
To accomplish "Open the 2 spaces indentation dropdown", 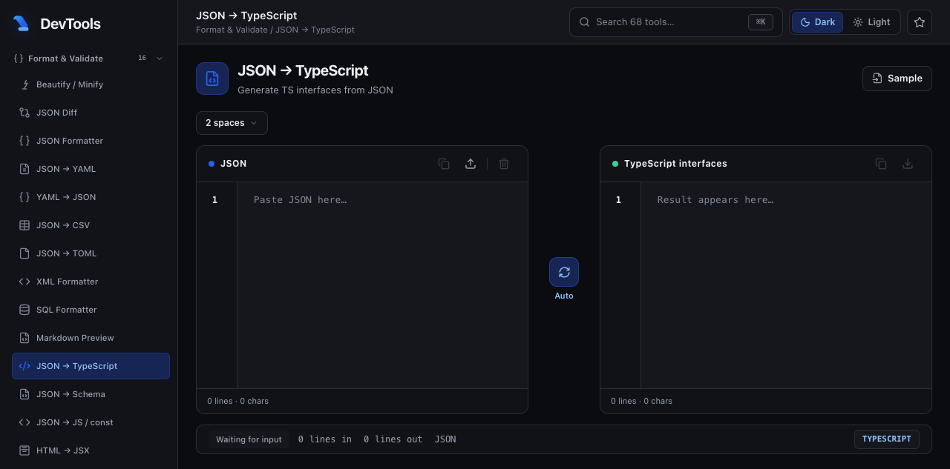I will tap(232, 123).
